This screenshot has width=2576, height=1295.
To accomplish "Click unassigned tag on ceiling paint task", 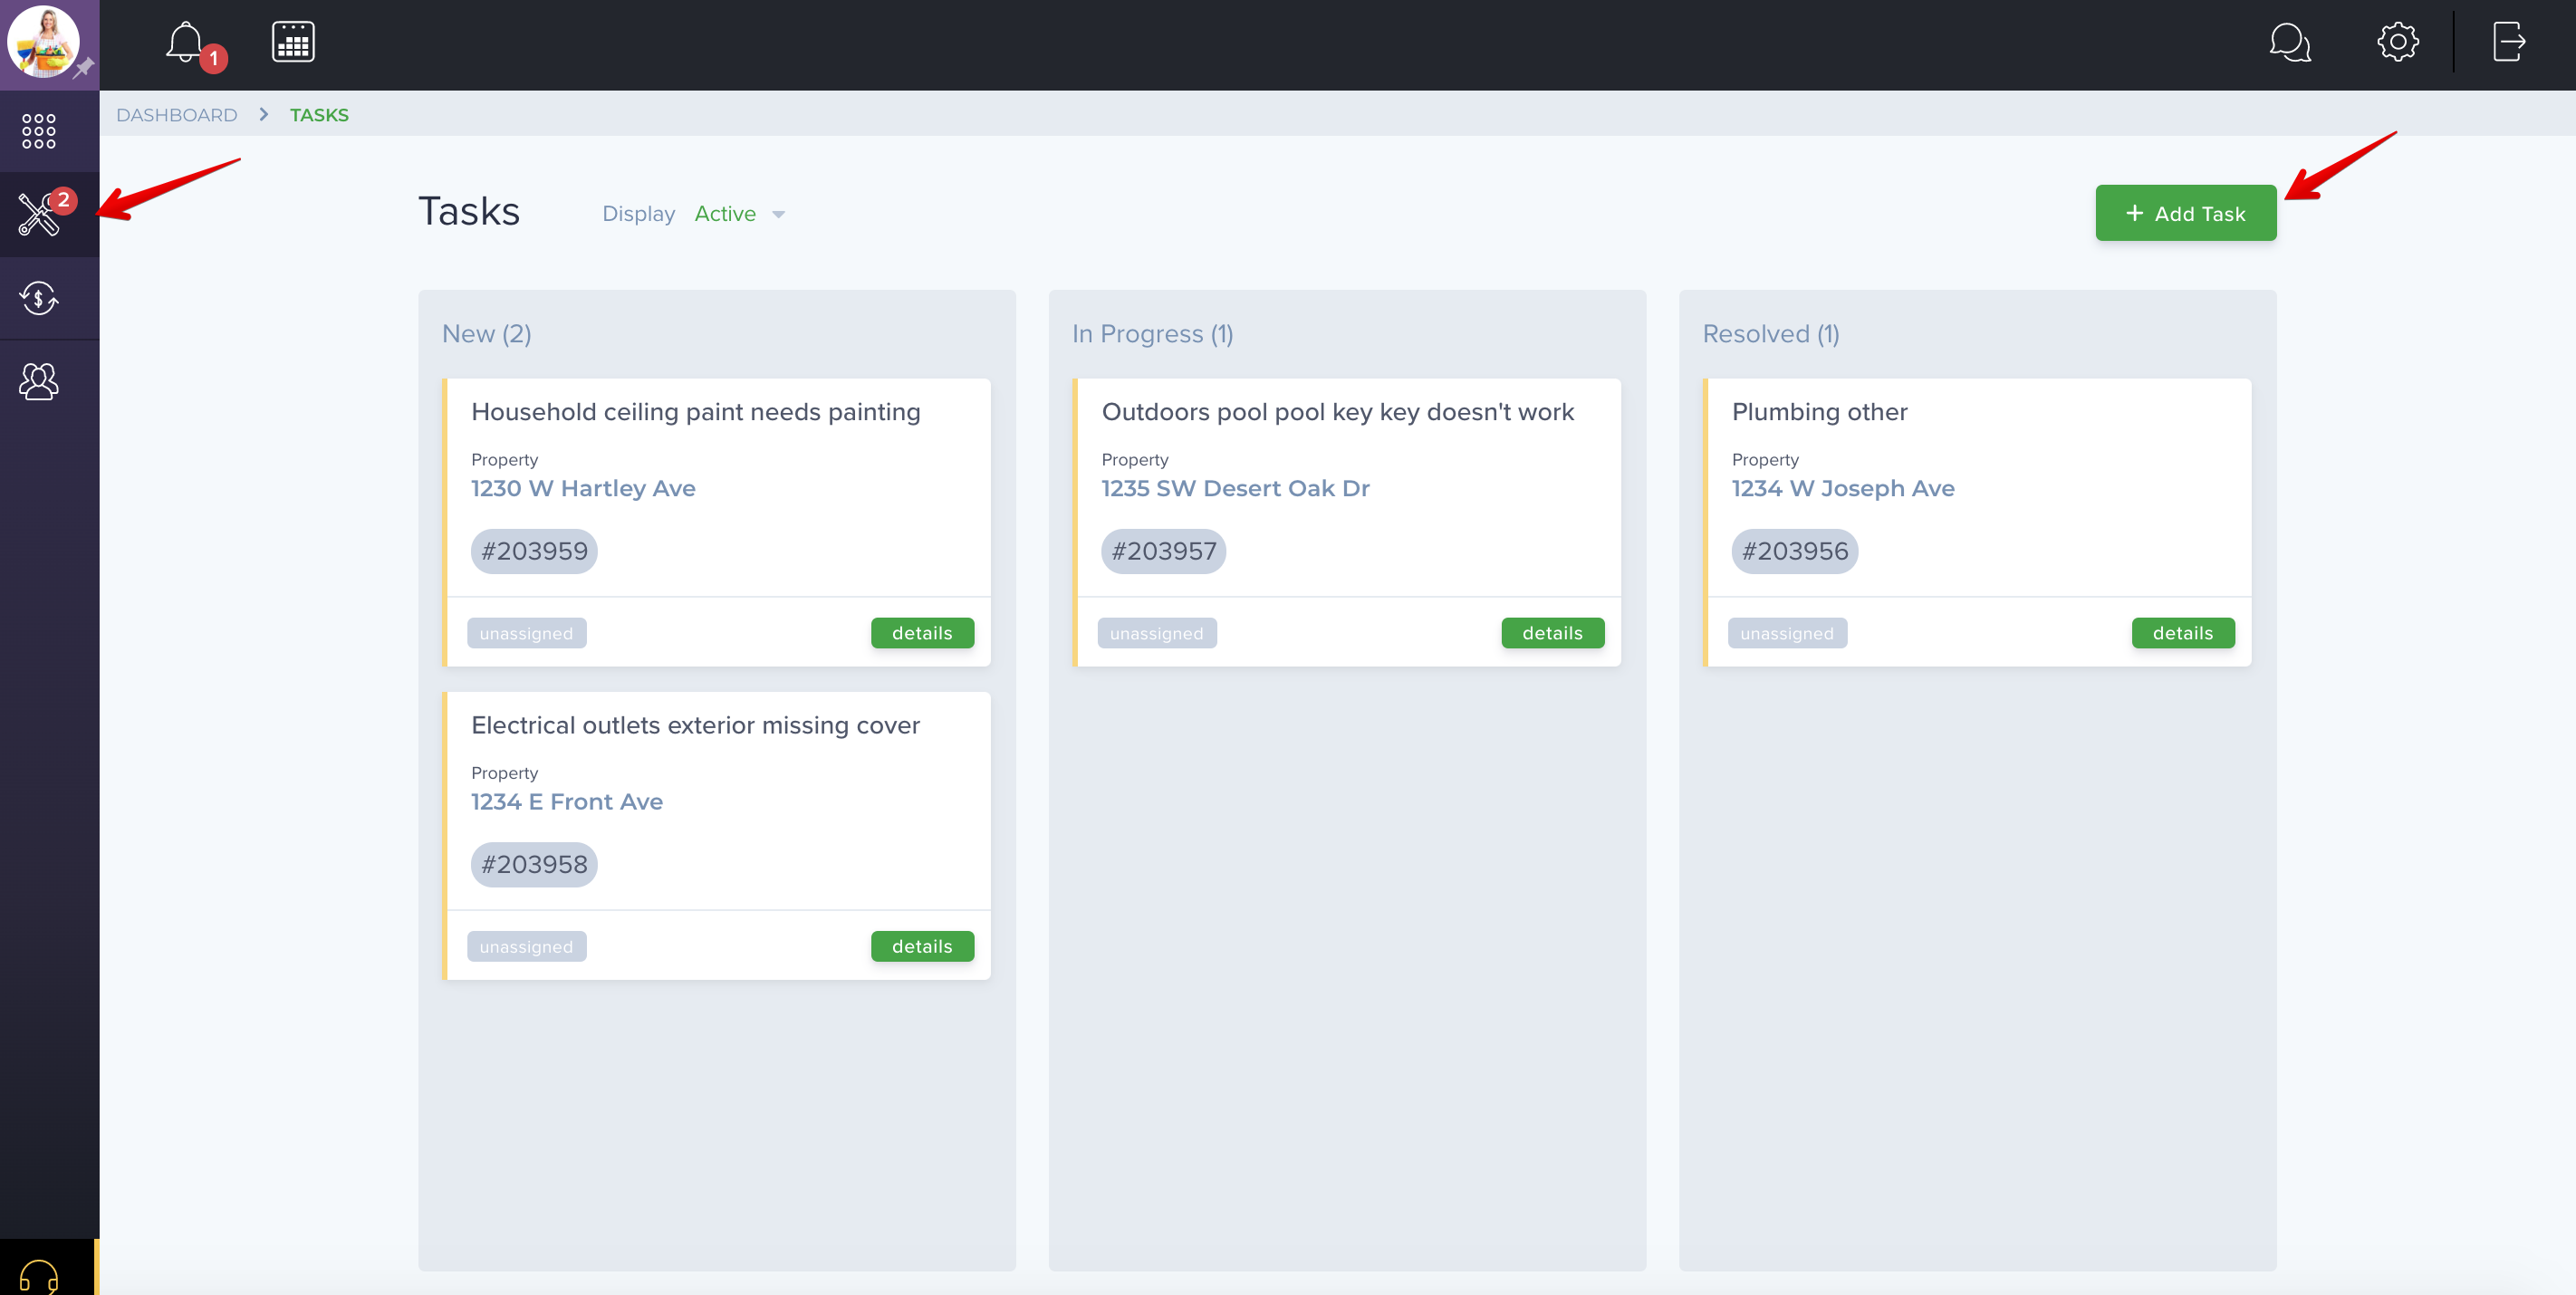I will click(x=526, y=633).
